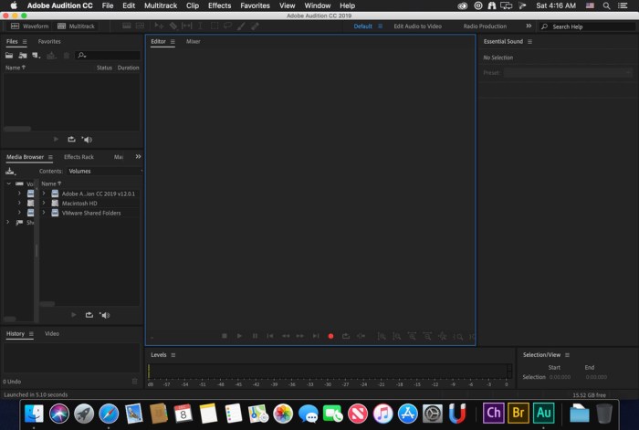Click the Import File icon in Files panel

pyautogui.click(x=24, y=56)
